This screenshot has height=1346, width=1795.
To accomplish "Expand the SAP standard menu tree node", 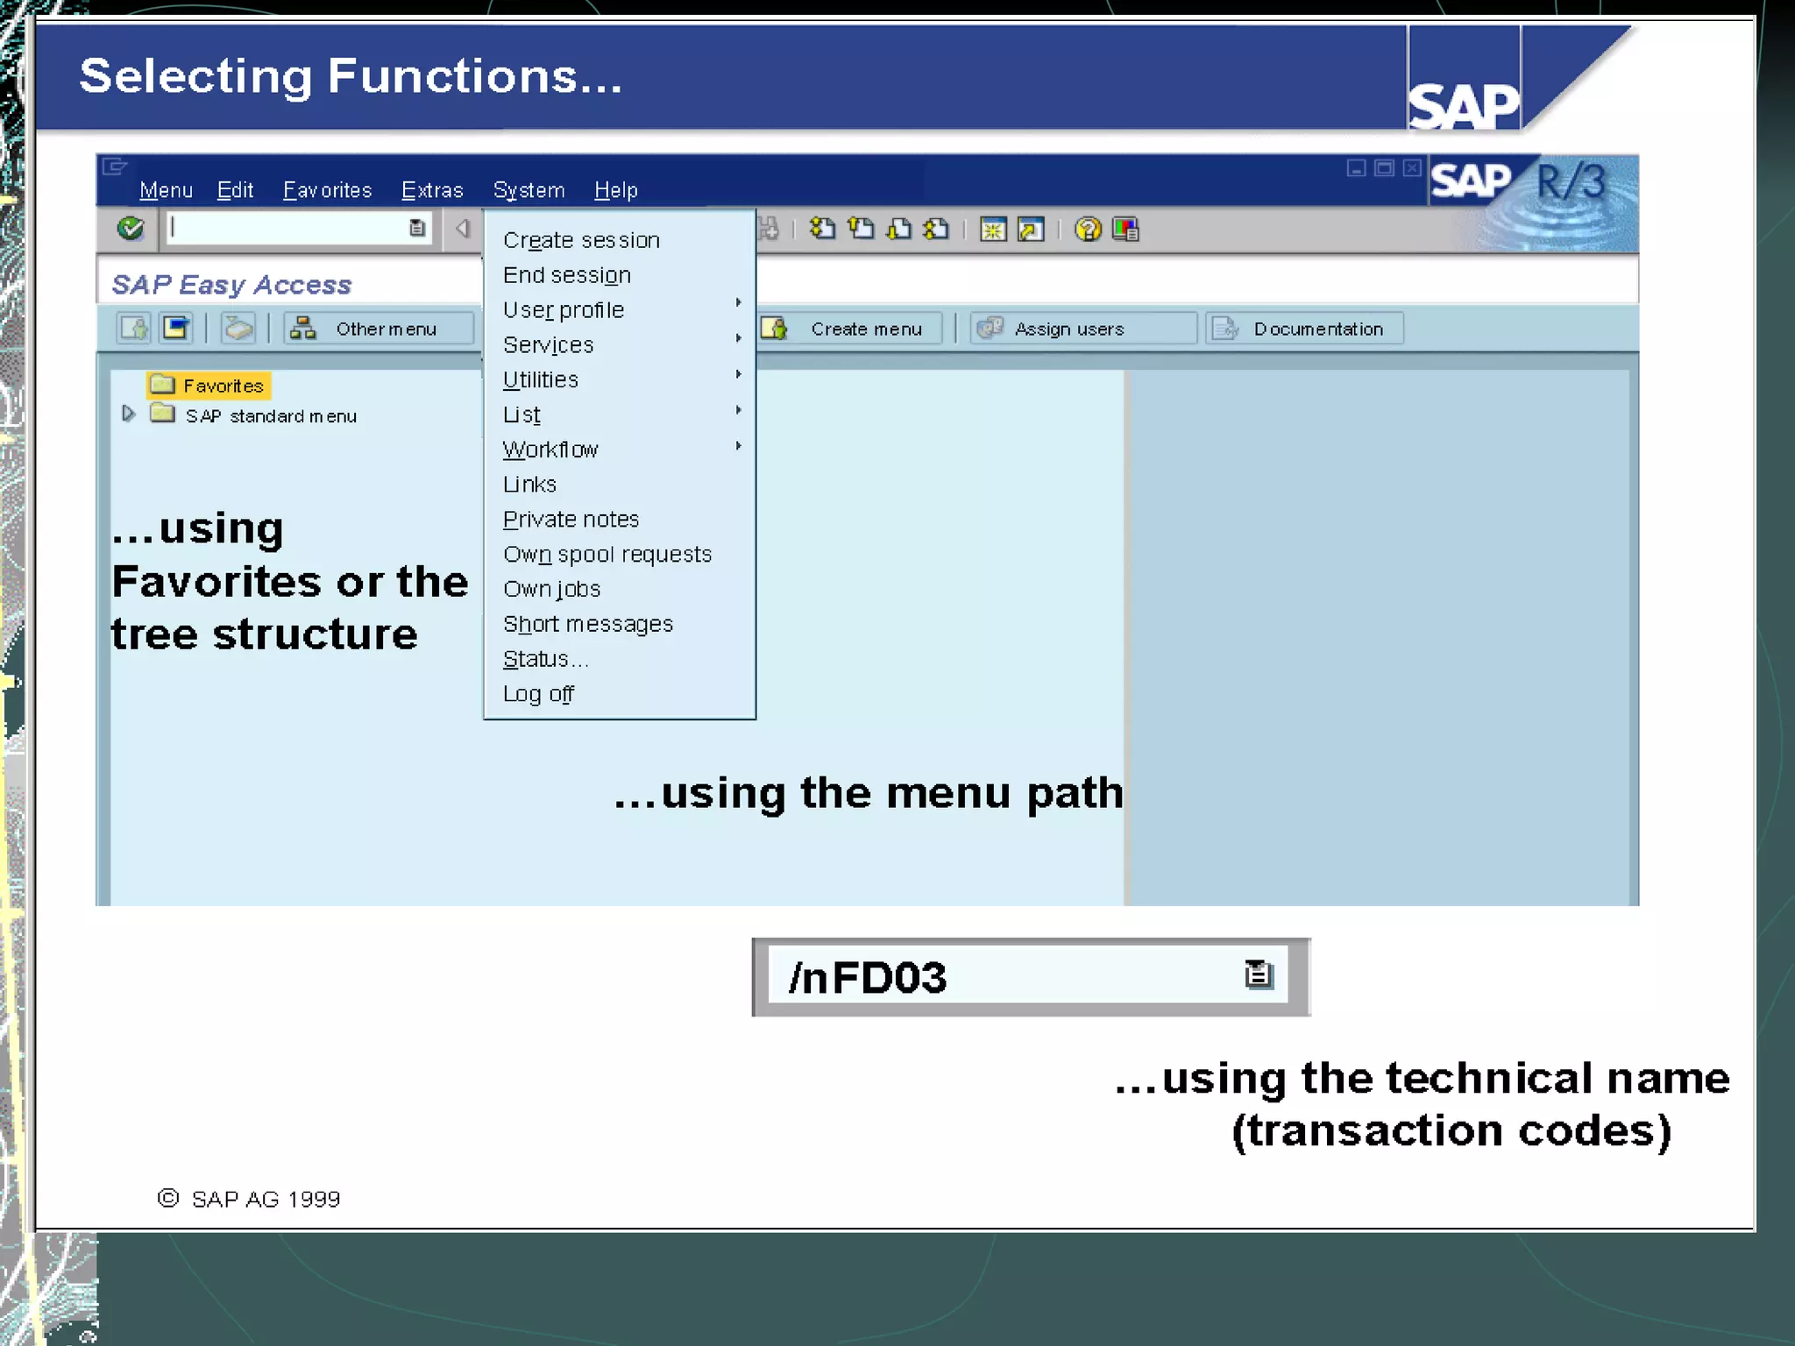I will coord(128,414).
